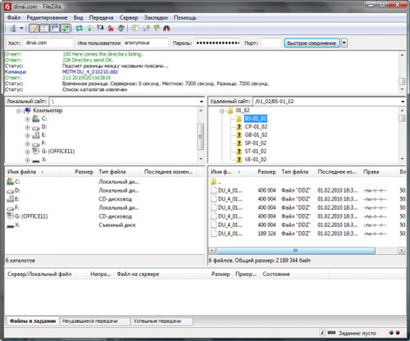Select the BS-01_02 remote folder
Viewport: 410px width, 341px height.
(x=256, y=119)
